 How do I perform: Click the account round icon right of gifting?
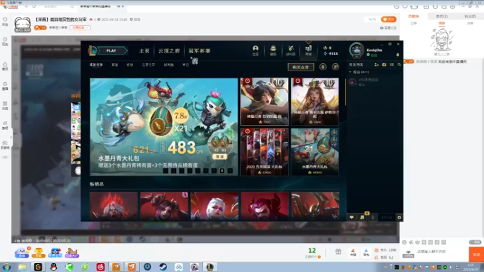pos(335,67)
